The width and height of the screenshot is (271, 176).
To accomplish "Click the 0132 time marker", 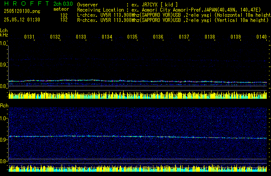I will 55,37.
